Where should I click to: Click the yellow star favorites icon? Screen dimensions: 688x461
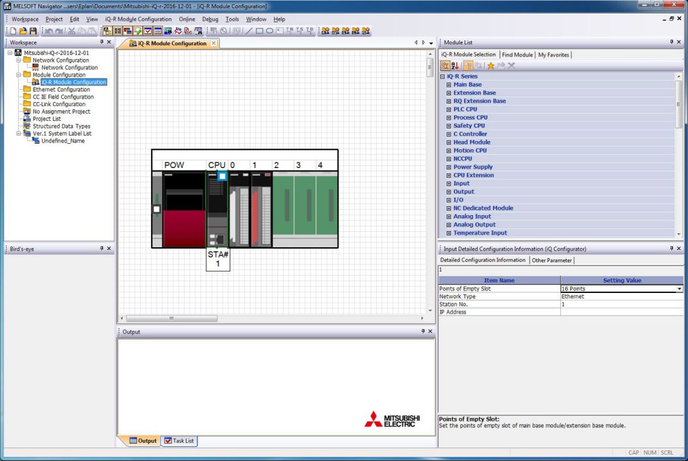click(x=490, y=65)
